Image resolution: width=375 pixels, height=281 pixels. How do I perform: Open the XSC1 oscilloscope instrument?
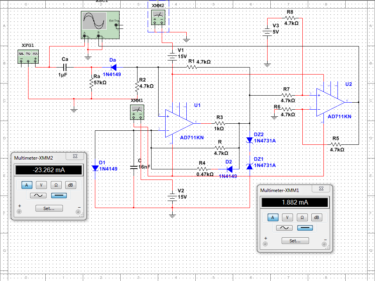[x=99, y=25]
